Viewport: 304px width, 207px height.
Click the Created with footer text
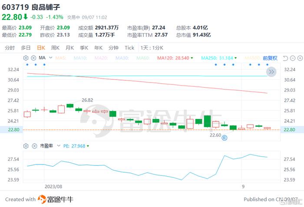point(20,199)
